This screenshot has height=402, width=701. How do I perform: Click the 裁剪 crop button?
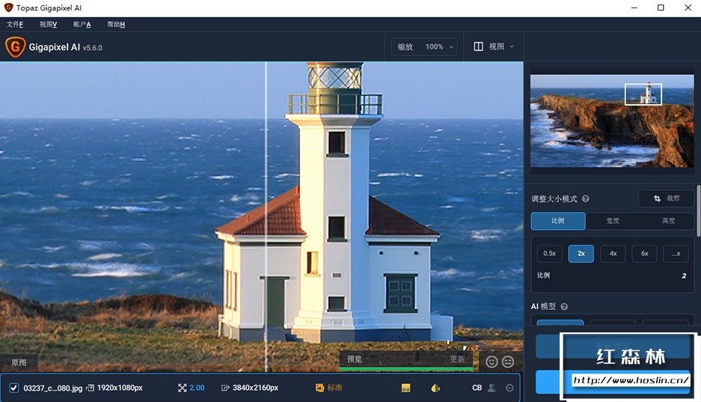click(x=666, y=198)
